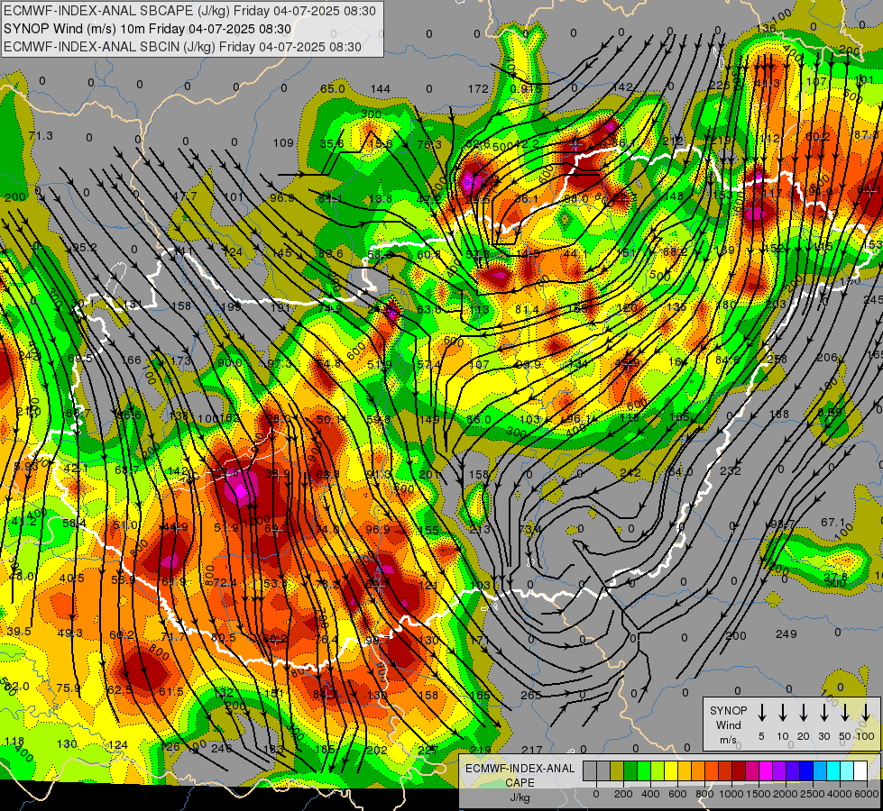Viewport: 883px width, 811px height.
Task: Pick the dark green swatch right of 200 in CAPE legend
Action: coord(630,770)
